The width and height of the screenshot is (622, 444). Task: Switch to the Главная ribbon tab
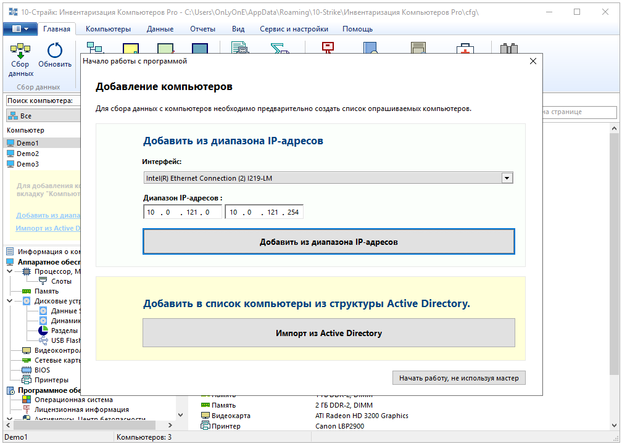57,29
